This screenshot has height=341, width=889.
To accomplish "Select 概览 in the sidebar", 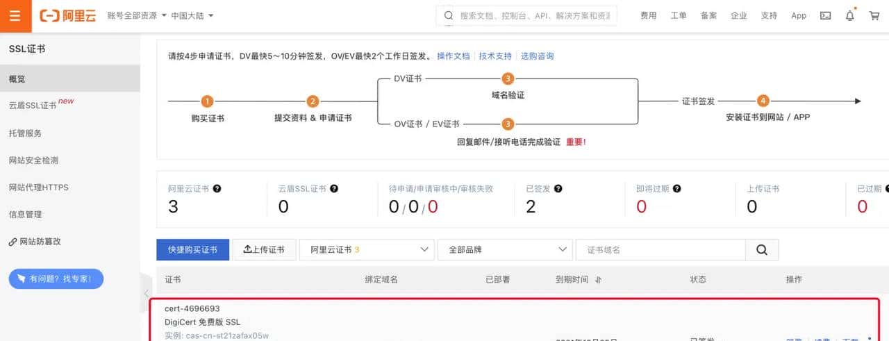I will tap(69, 78).
